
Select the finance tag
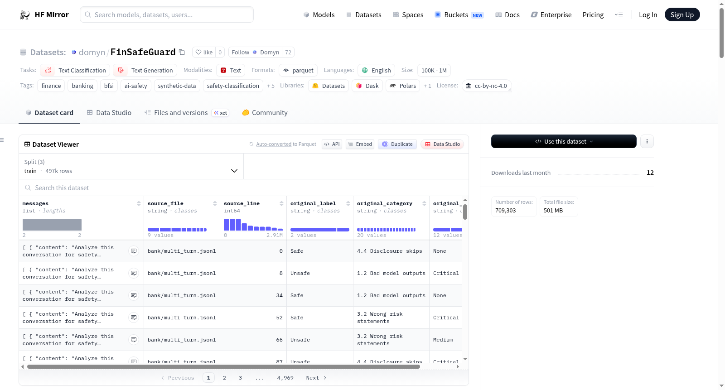coord(51,86)
